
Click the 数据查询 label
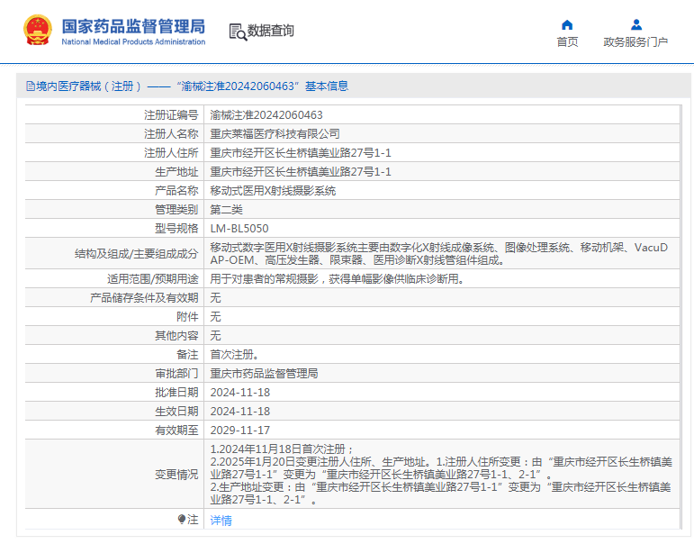coord(270,31)
